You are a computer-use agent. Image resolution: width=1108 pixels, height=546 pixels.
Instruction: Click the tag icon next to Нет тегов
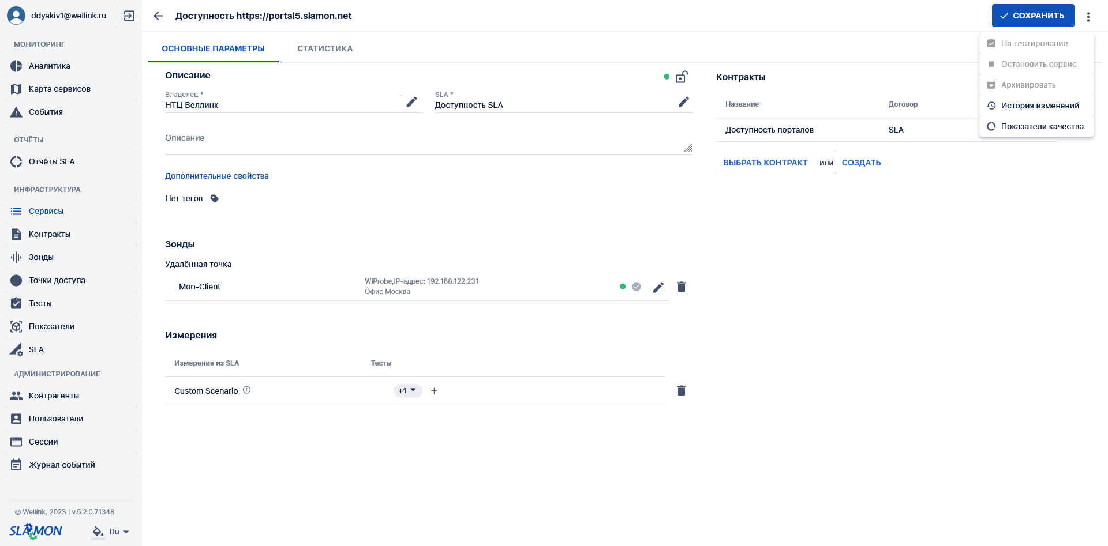(214, 198)
